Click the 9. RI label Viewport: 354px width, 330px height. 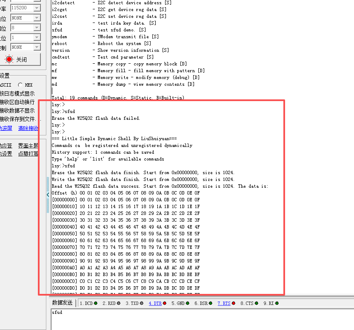tap(268, 303)
